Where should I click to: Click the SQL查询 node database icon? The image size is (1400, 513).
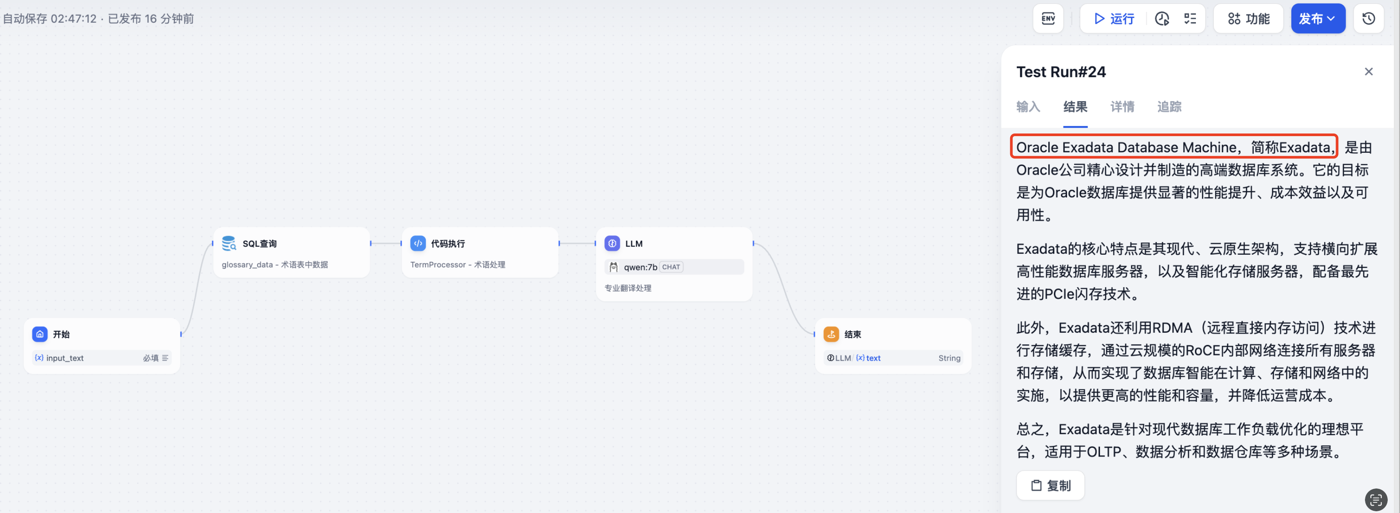229,243
